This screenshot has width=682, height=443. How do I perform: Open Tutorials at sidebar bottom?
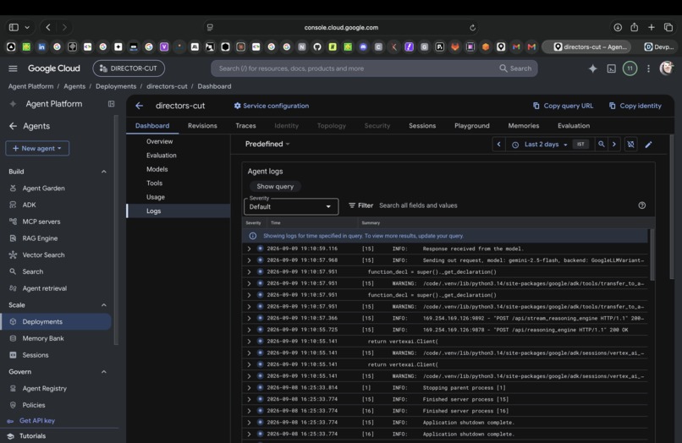click(x=32, y=435)
